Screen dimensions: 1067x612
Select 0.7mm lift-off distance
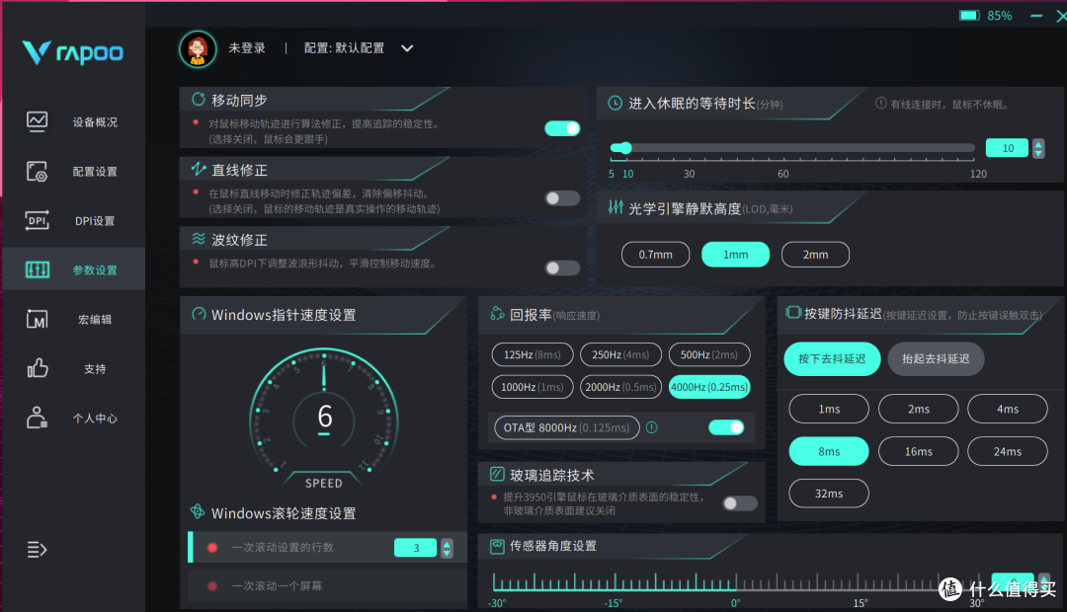[655, 255]
